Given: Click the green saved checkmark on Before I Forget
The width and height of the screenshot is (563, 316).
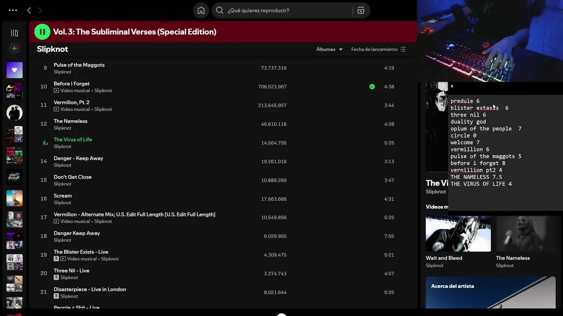Looking at the screenshot, I should click(372, 86).
